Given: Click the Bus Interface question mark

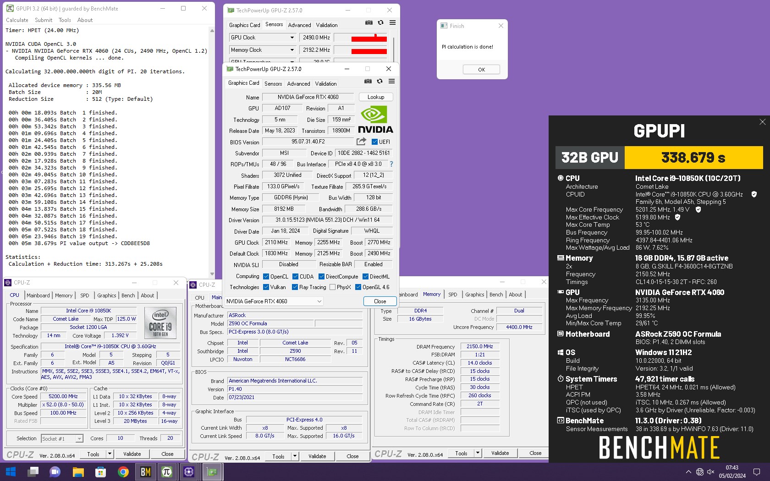Looking at the screenshot, I should point(391,164).
